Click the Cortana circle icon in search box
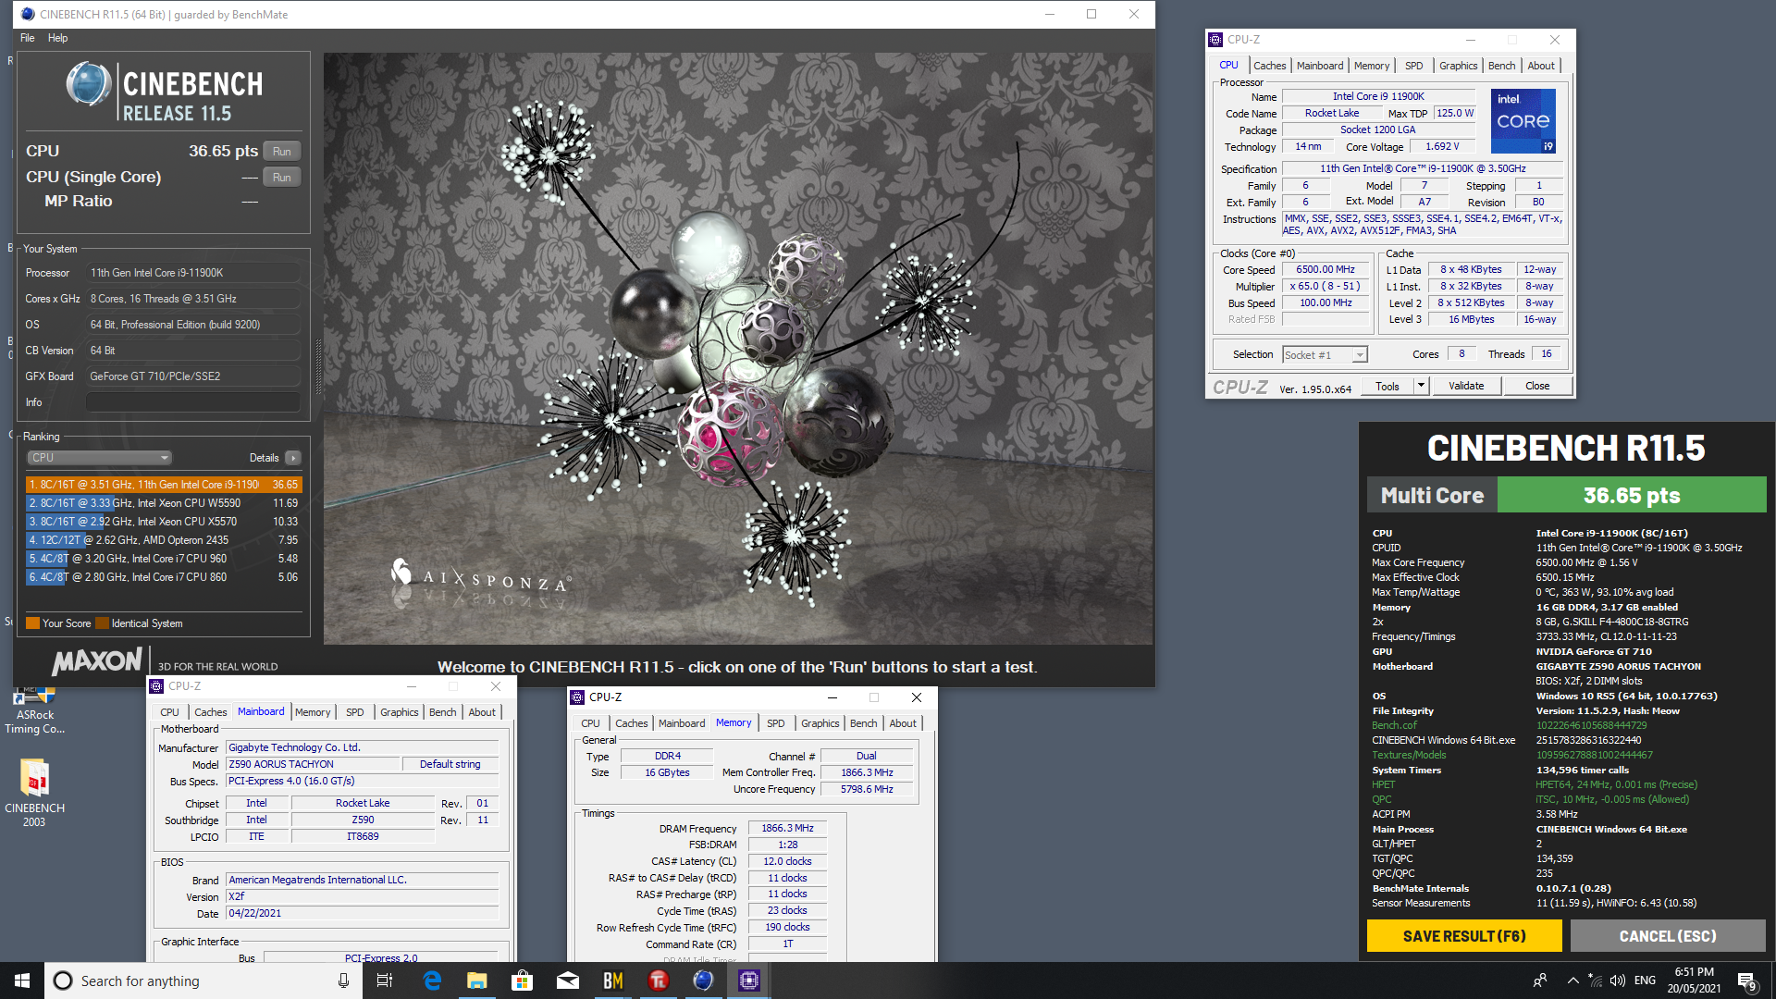 click(x=62, y=980)
